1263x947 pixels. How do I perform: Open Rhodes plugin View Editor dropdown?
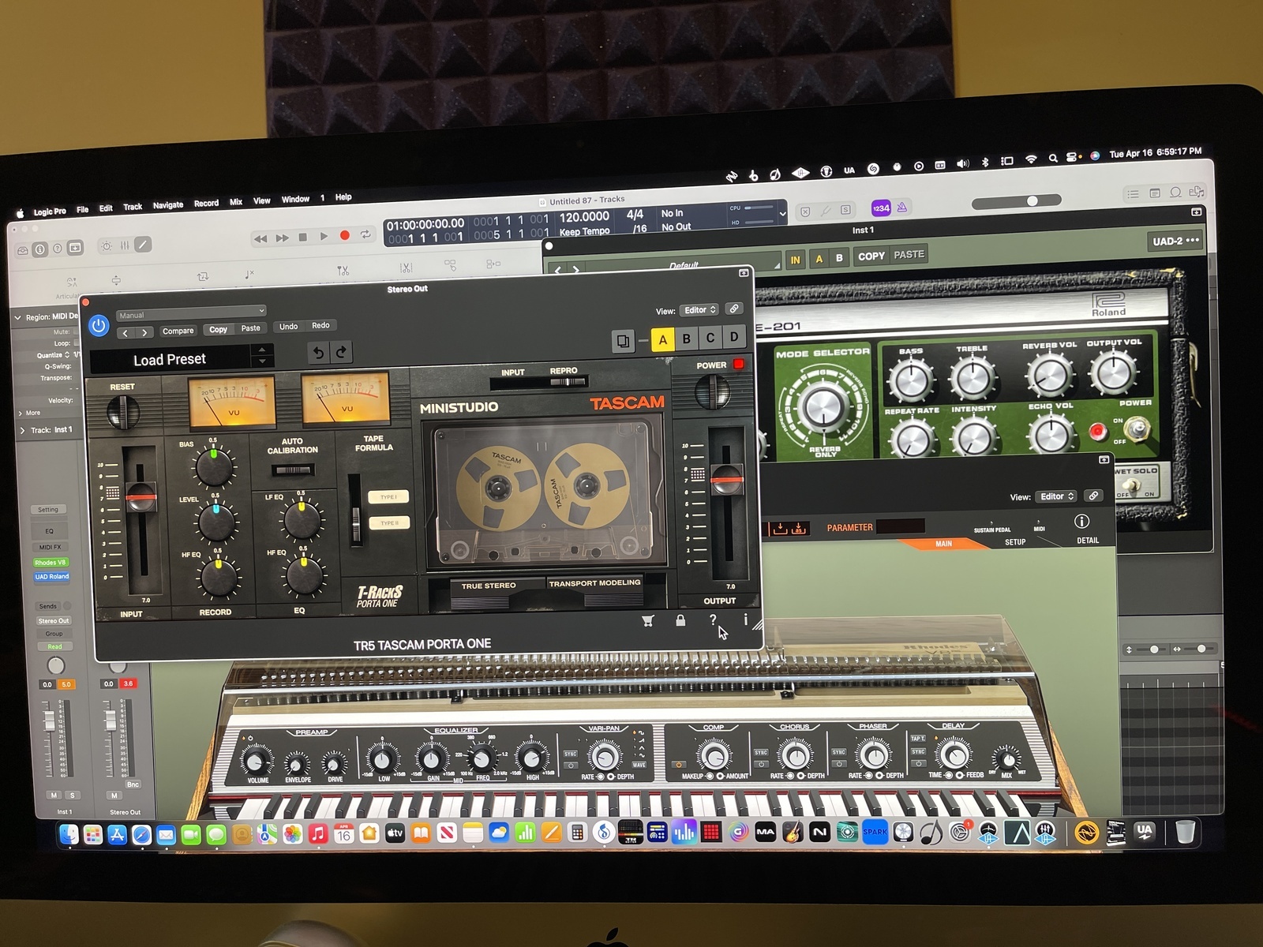click(1058, 496)
